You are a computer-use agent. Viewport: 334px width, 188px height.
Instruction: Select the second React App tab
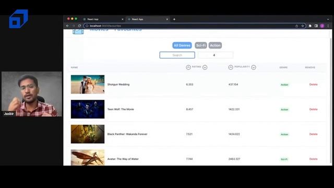tap(148, 19)
